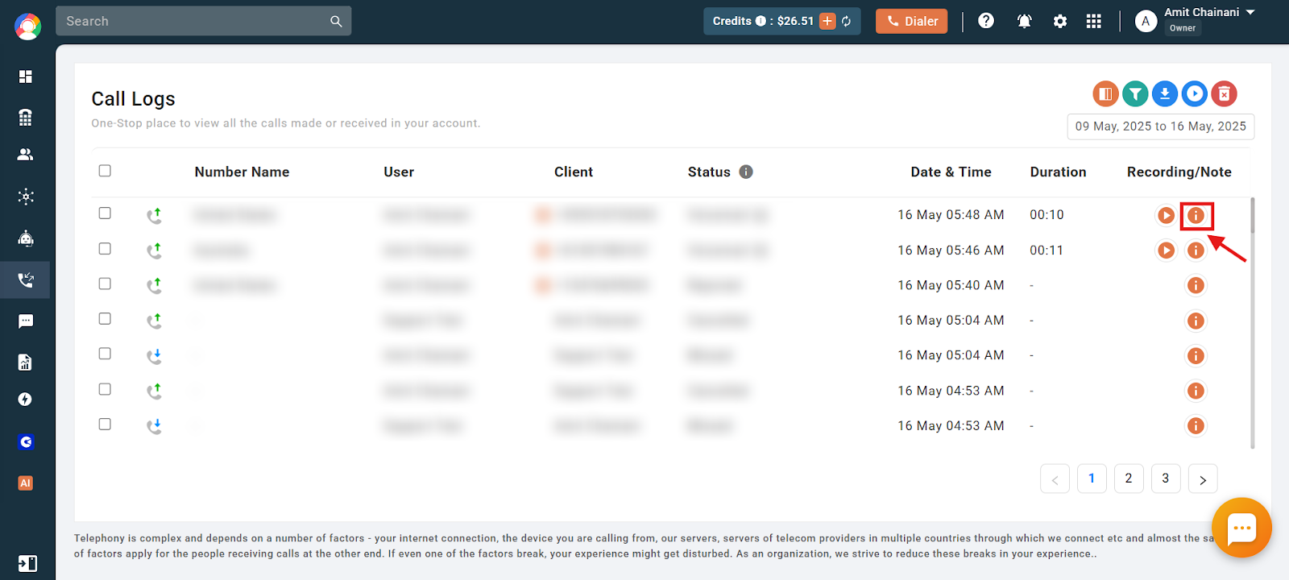Image resolution: width=1289 pixels, height=580 pixels.
Task: Open the live chat widget
Action: 1241,528
